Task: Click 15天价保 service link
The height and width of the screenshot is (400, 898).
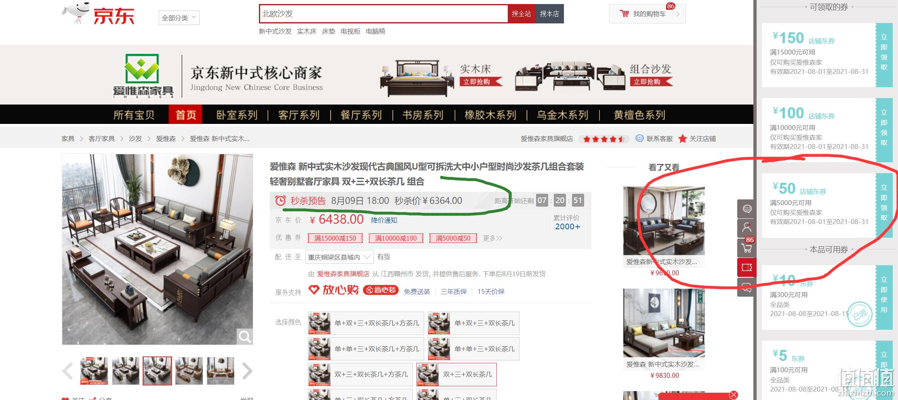Action: (x=491, y=291)
